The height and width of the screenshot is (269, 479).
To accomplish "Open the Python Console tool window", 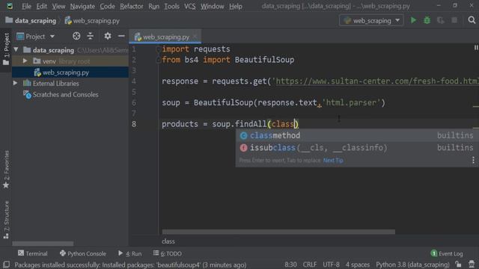I will click(x=83, y=253).
